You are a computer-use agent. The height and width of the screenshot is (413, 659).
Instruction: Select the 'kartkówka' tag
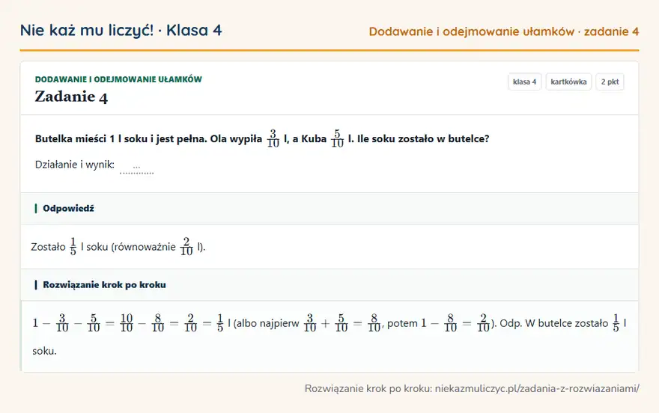(568, 82)
